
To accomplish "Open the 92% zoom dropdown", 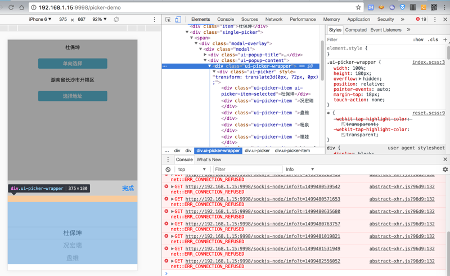I will coord(100,19).
